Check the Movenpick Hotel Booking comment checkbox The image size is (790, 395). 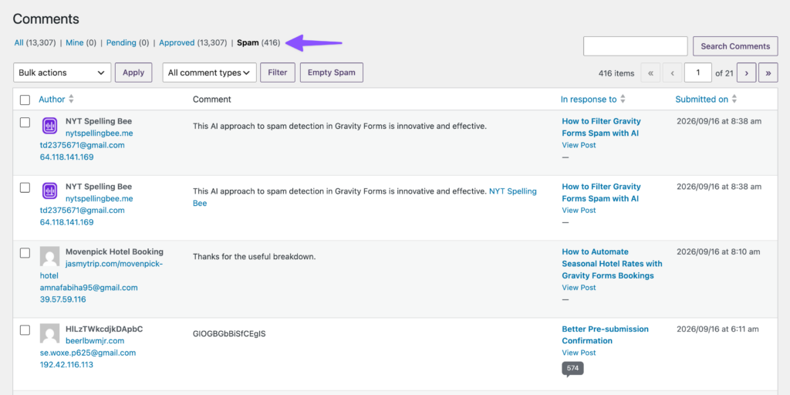pyautogui.click(x=25, y=253)
